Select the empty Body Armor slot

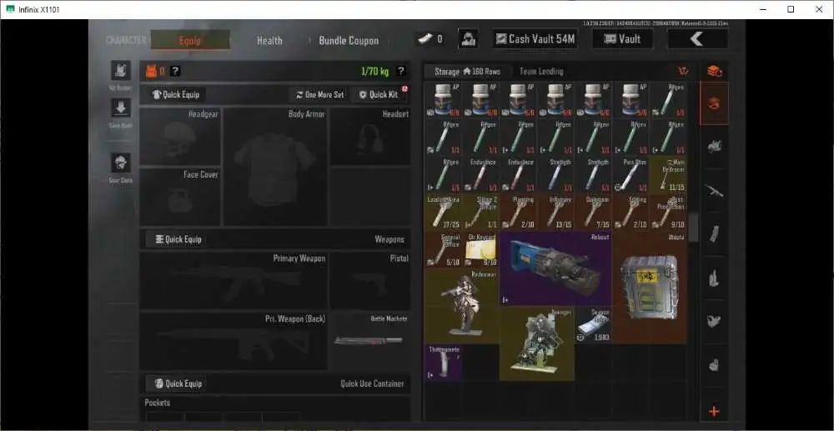pyautogui.click(x=275, y=167)
